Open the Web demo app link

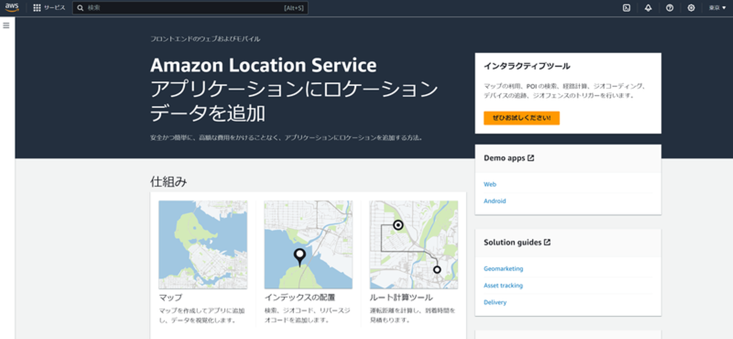[x=490, y=184]
